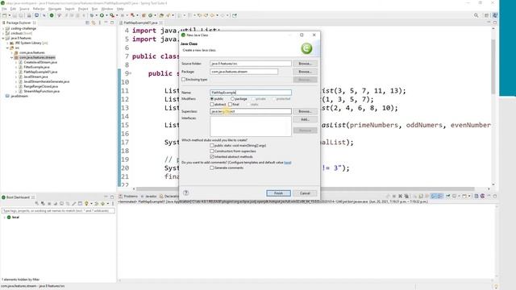Maximize the Package Explorer view
The height and width of the screenshot is (290, 516).
112,23
